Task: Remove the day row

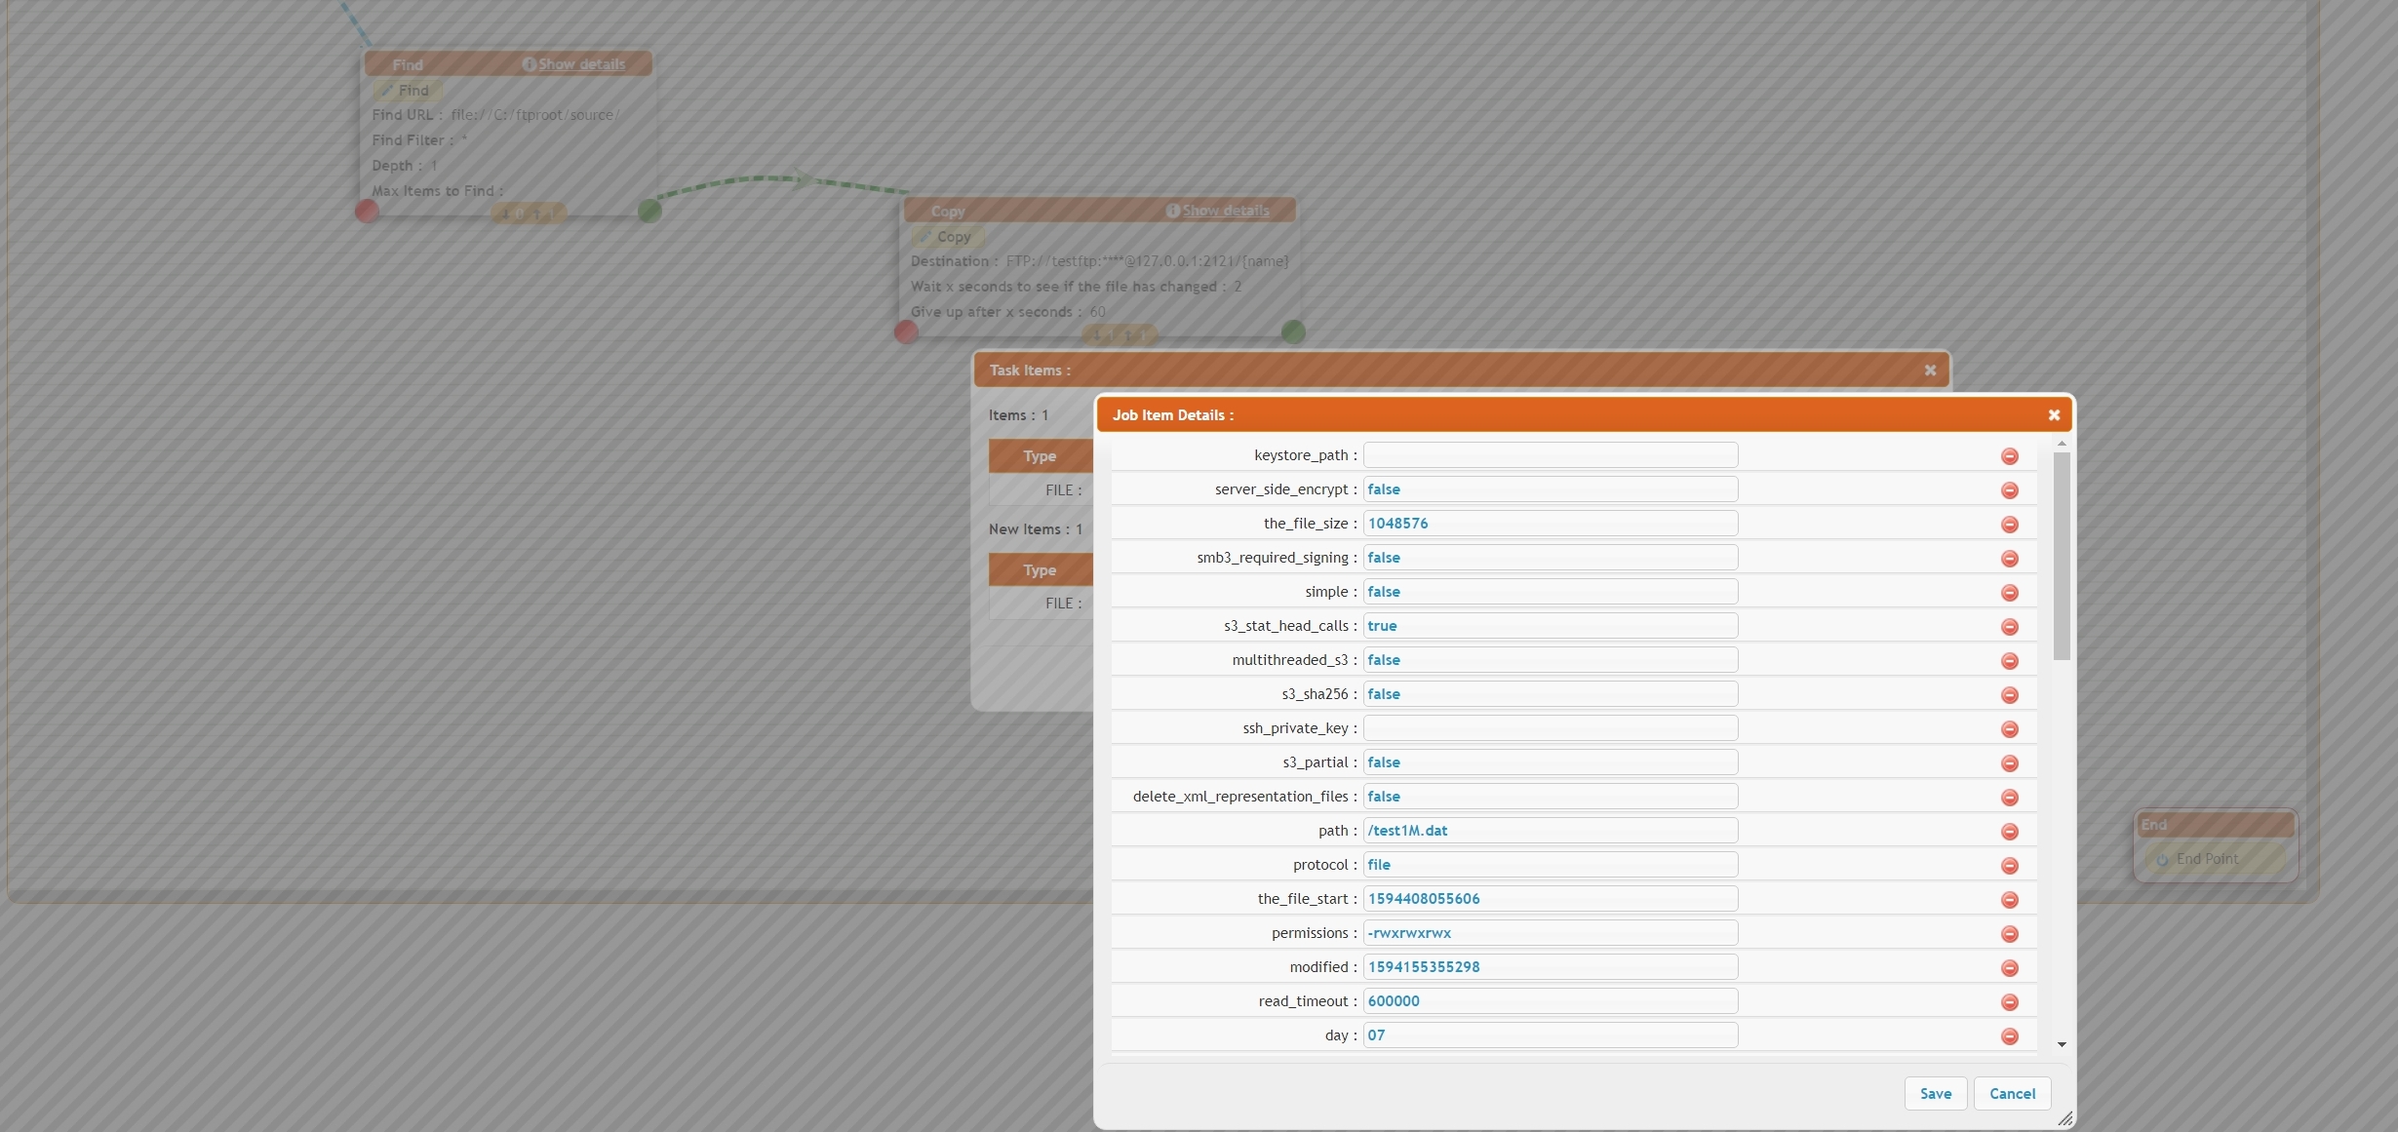Action: (2009, 1036)
